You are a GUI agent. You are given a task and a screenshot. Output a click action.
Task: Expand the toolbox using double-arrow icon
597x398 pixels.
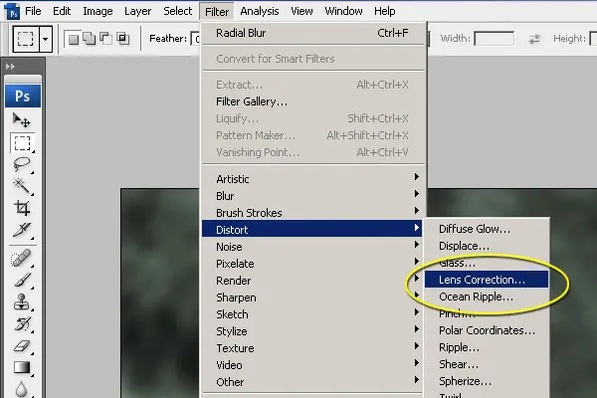[10, 67]
